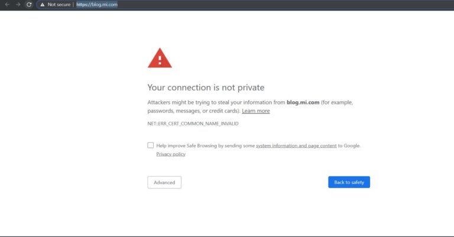Click the "Not secure" label in address bar

point(59,5)
